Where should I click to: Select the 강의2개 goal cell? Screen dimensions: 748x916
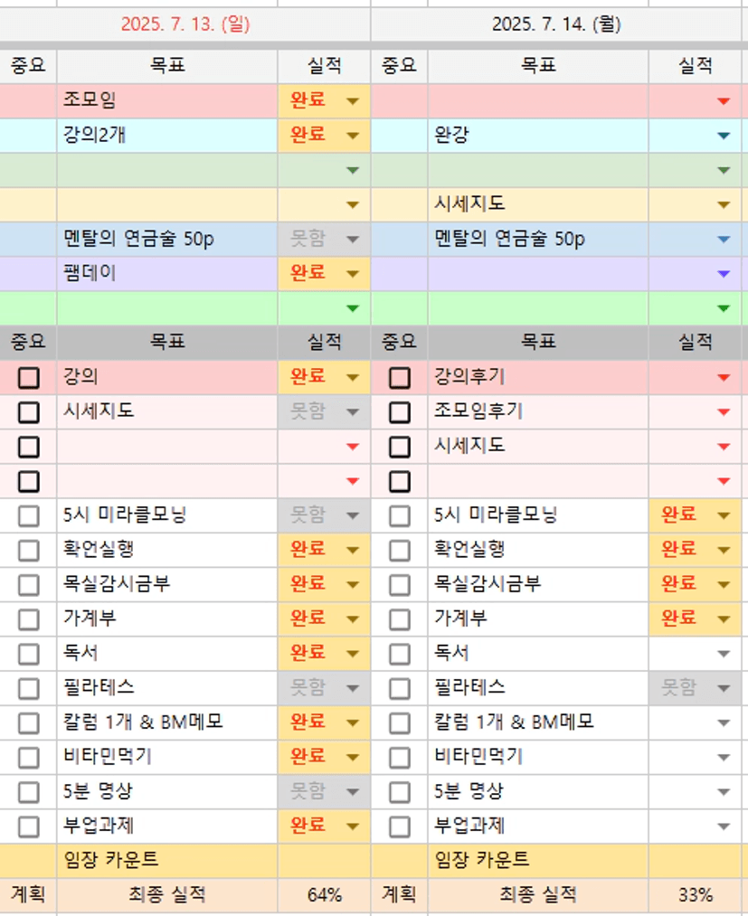coord(166,136)
